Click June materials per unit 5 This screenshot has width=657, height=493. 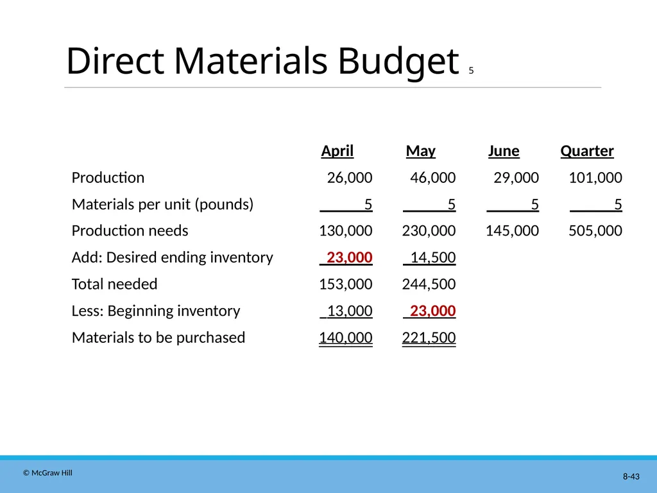[534, 205]
